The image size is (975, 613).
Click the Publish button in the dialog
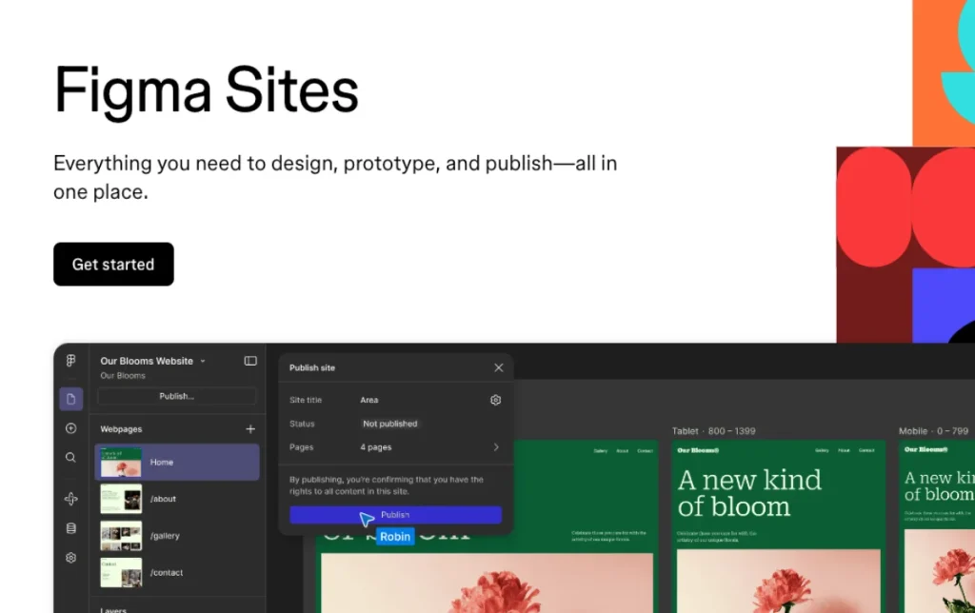click(x=396, y=514)
